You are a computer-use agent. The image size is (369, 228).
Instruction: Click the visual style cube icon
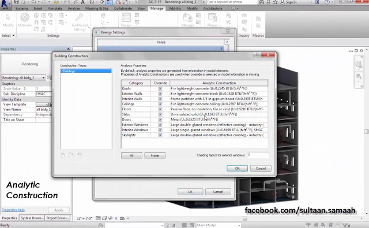[x=104, y=218]
